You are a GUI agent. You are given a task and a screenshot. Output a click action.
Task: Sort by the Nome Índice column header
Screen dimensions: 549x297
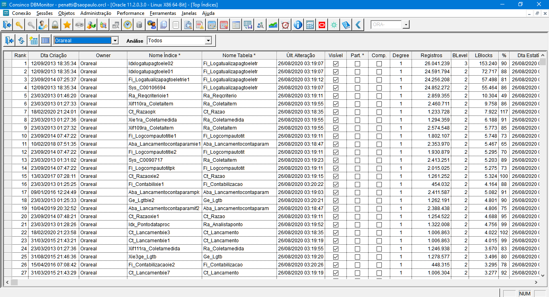pyautogui.click(x=164, y=56)
